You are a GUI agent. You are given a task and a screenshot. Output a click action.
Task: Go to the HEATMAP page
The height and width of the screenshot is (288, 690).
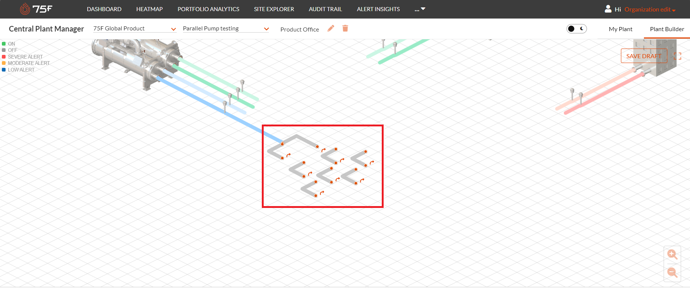pos(149,9)
